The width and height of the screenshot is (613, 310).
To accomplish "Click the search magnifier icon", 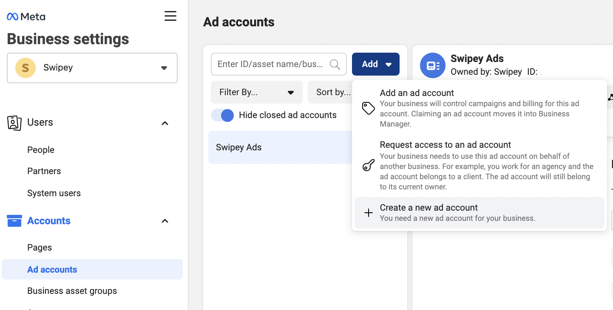I will click(335, 64).
